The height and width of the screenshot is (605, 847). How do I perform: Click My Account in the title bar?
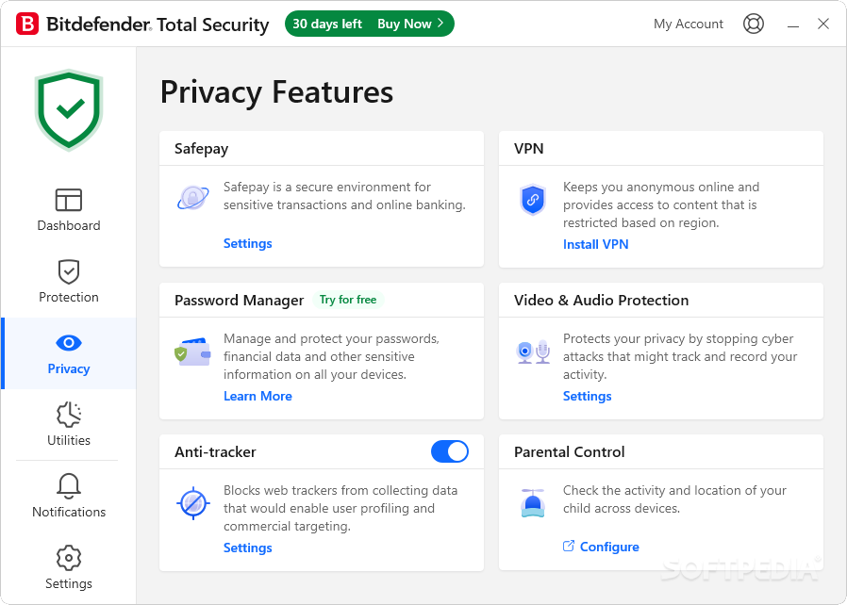pyautogui.click(x=688, y=24)
